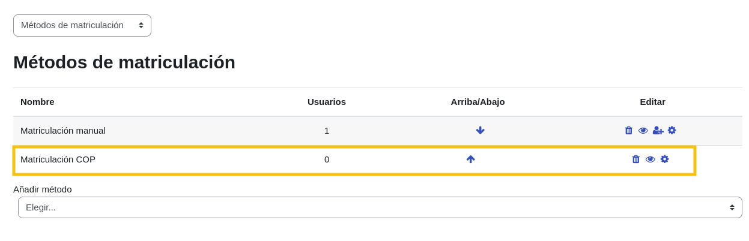The height and width of the screenshot is (241, 749).
Task: Expand the Añadir método Elegir... select
Action: [380, 207]
